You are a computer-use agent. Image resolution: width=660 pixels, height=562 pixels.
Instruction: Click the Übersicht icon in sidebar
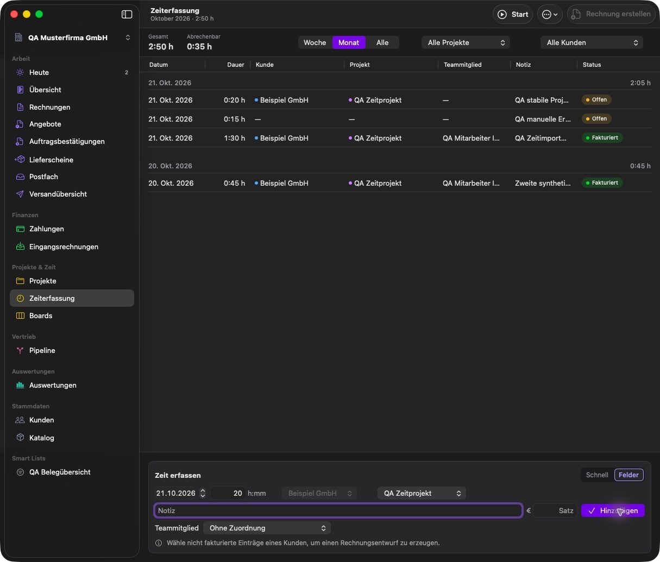point(20,90)
